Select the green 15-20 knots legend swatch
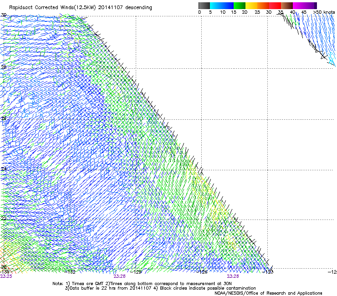Image resolution: width=337 pixels, height=296 pixels. 240,5
